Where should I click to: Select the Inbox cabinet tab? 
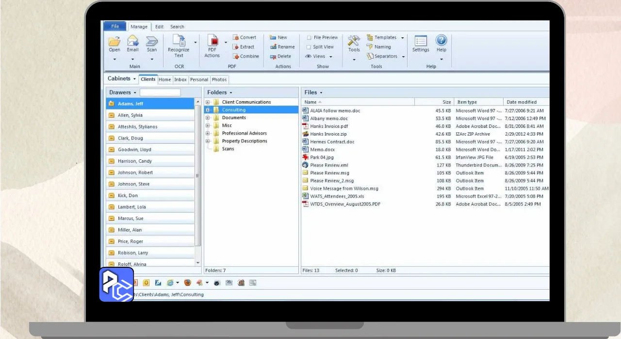click(180, 80)
